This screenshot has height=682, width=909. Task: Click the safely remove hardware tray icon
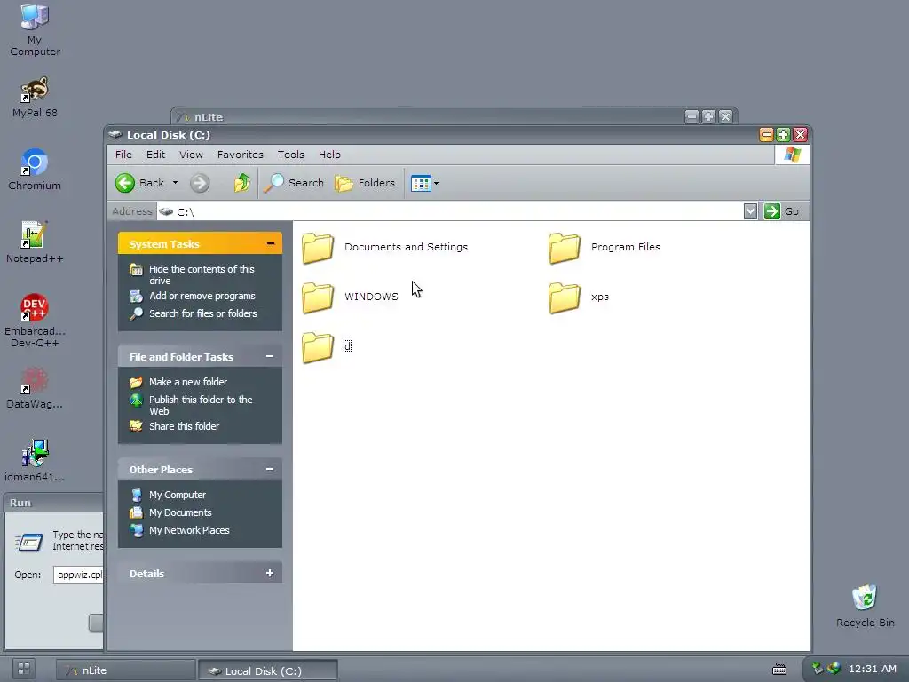coord(818,668)
